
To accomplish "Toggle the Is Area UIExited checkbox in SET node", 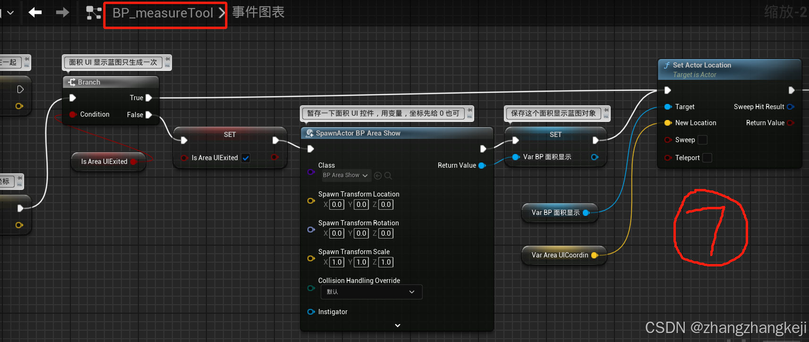I will pyautogui.click(x=246, y=158).
